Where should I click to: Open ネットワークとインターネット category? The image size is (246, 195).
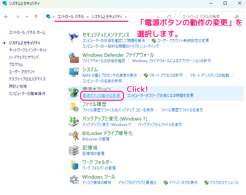pos(28,50)
